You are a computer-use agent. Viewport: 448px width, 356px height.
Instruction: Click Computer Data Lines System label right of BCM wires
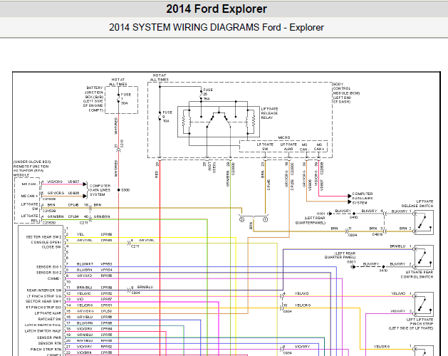tap(363, 198)
